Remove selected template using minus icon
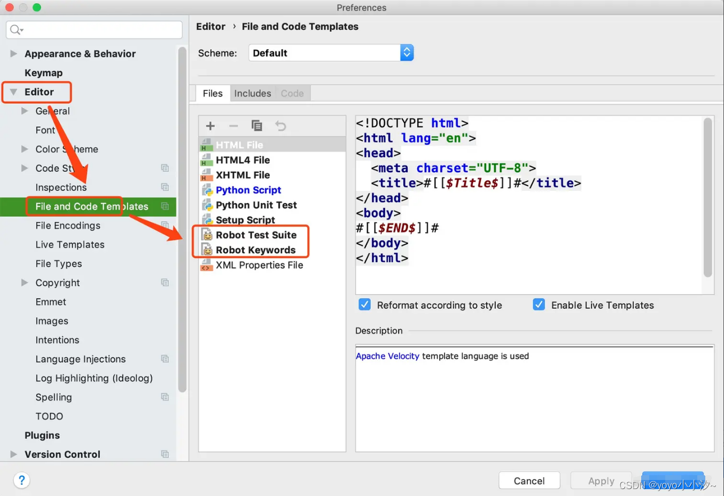Viewport: 724px width, 496px height. tap(233, 126)
